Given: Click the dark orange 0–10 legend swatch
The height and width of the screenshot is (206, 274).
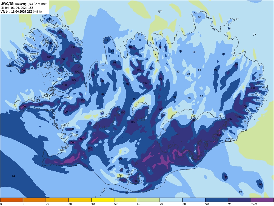Looking at the screenshot, I should [x=12, y=200].
